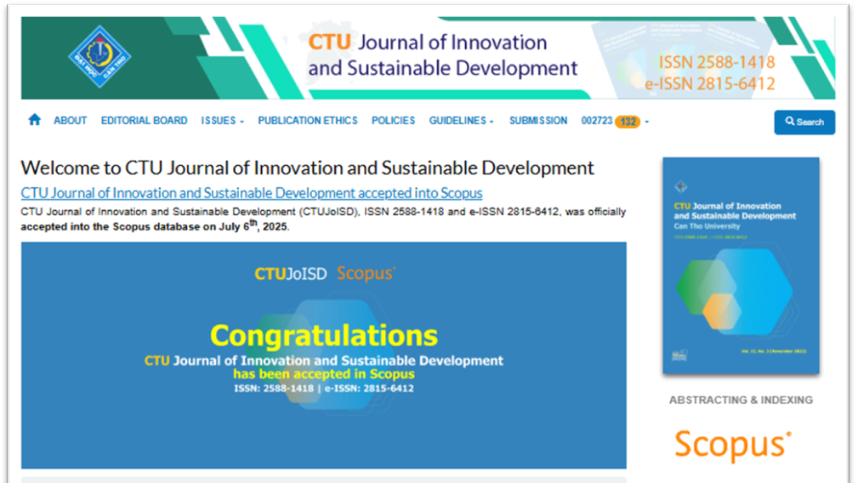Screen dimensions: 858x483
Task: Click the ISSN numbers in header banner
Action: 716,73
